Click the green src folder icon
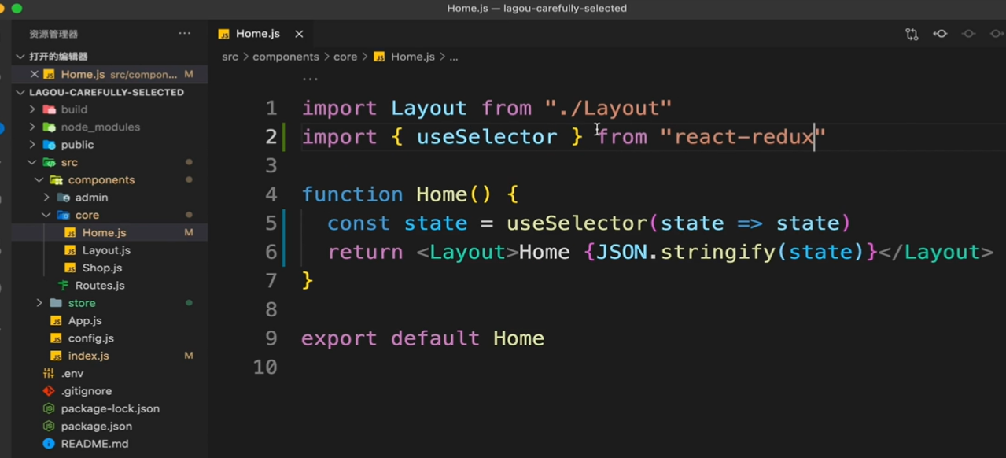 (50, 162)
